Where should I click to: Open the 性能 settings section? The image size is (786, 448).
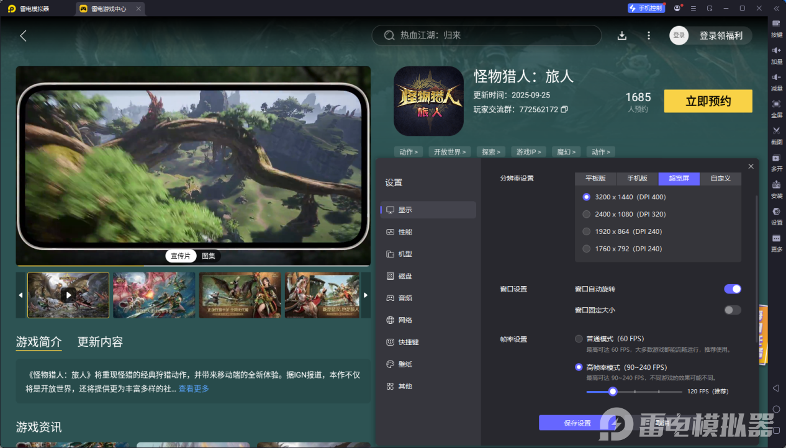(405, 232)
